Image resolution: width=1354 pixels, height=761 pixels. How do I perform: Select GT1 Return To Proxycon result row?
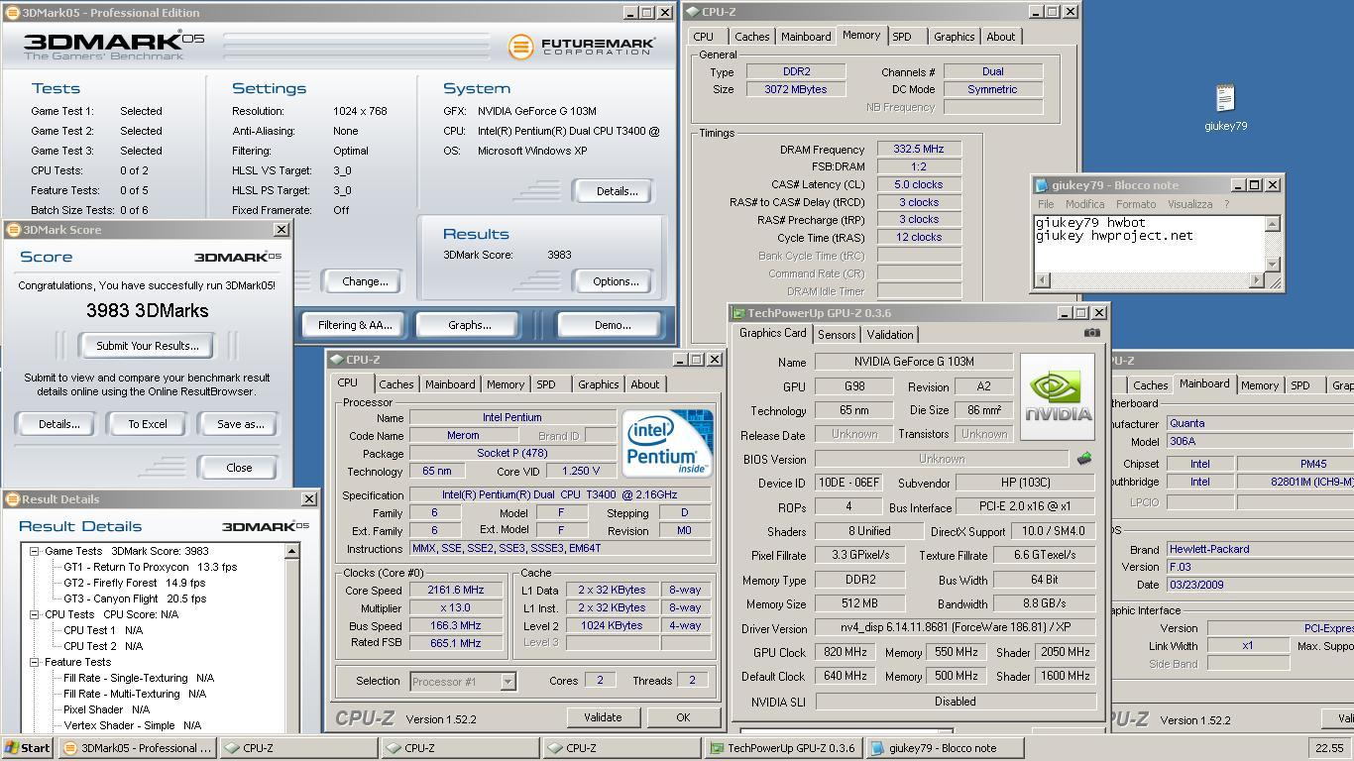click(151, 567)
